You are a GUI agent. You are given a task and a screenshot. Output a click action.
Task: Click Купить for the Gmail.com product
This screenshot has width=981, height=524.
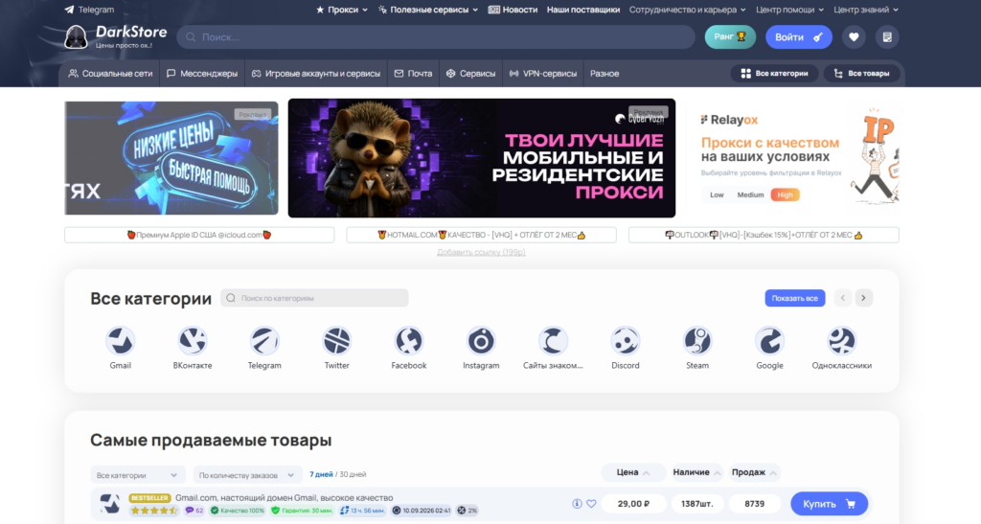point(829,503)
